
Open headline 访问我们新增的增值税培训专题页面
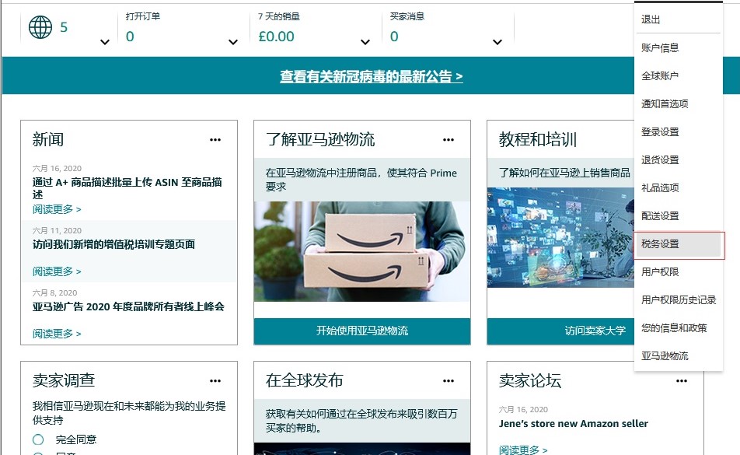pyautogui.click(x=113, y=244)
